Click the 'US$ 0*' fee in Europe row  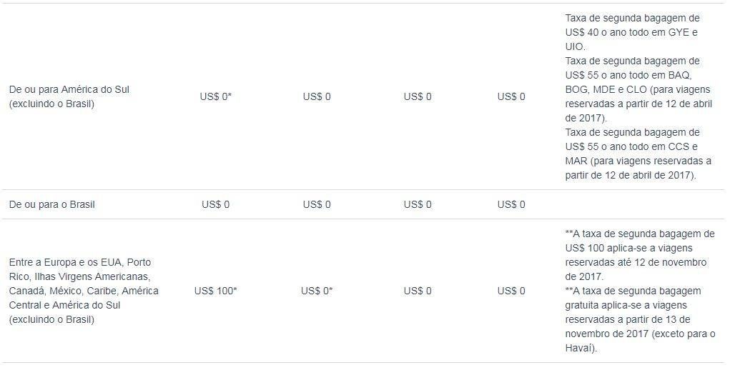(317, 291)
